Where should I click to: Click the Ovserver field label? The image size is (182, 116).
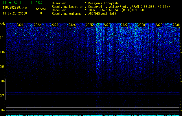[x=59, y=3]
